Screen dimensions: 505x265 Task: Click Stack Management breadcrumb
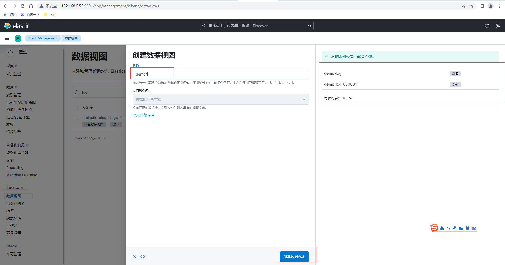coord(43,38)
